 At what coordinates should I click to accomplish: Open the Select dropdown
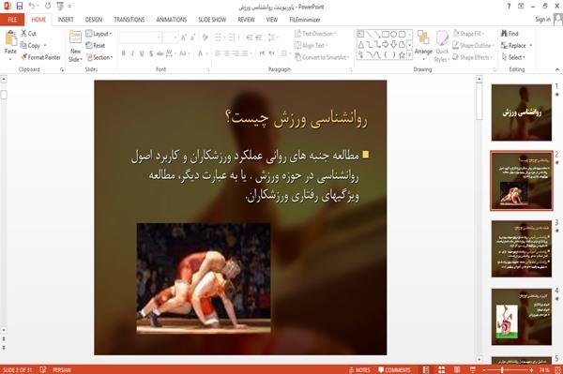(513, 57)
